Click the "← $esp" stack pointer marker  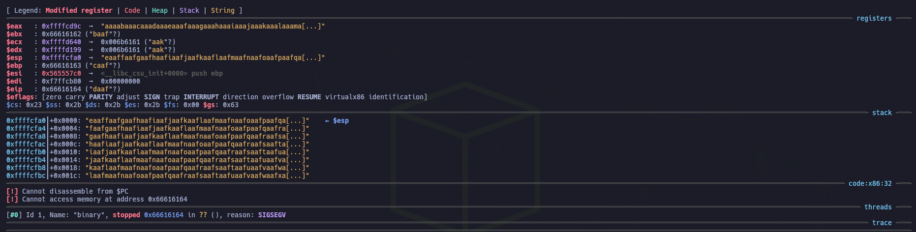[x=336, y=120]
